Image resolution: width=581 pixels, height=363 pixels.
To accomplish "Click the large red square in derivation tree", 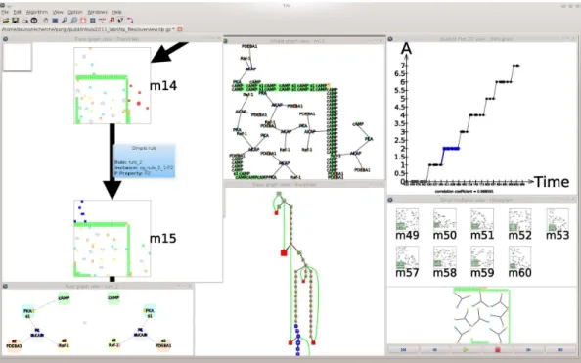I will [x=284, y=252].
